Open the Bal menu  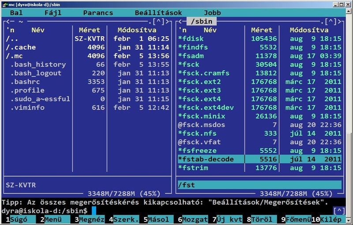coord(16,13)
